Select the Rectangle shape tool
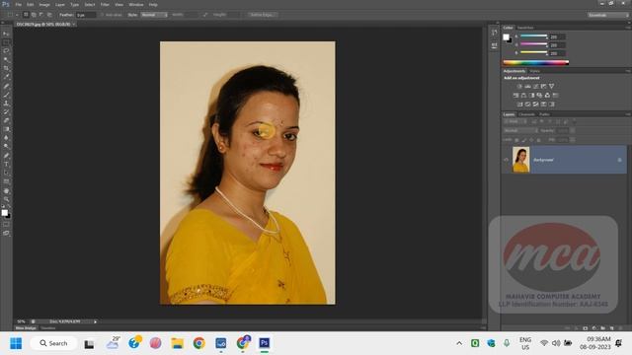 (x=6, y=181)
